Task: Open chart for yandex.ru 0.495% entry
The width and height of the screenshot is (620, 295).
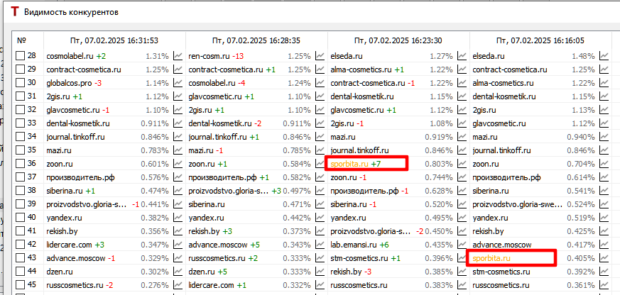Action: [462, 218]
